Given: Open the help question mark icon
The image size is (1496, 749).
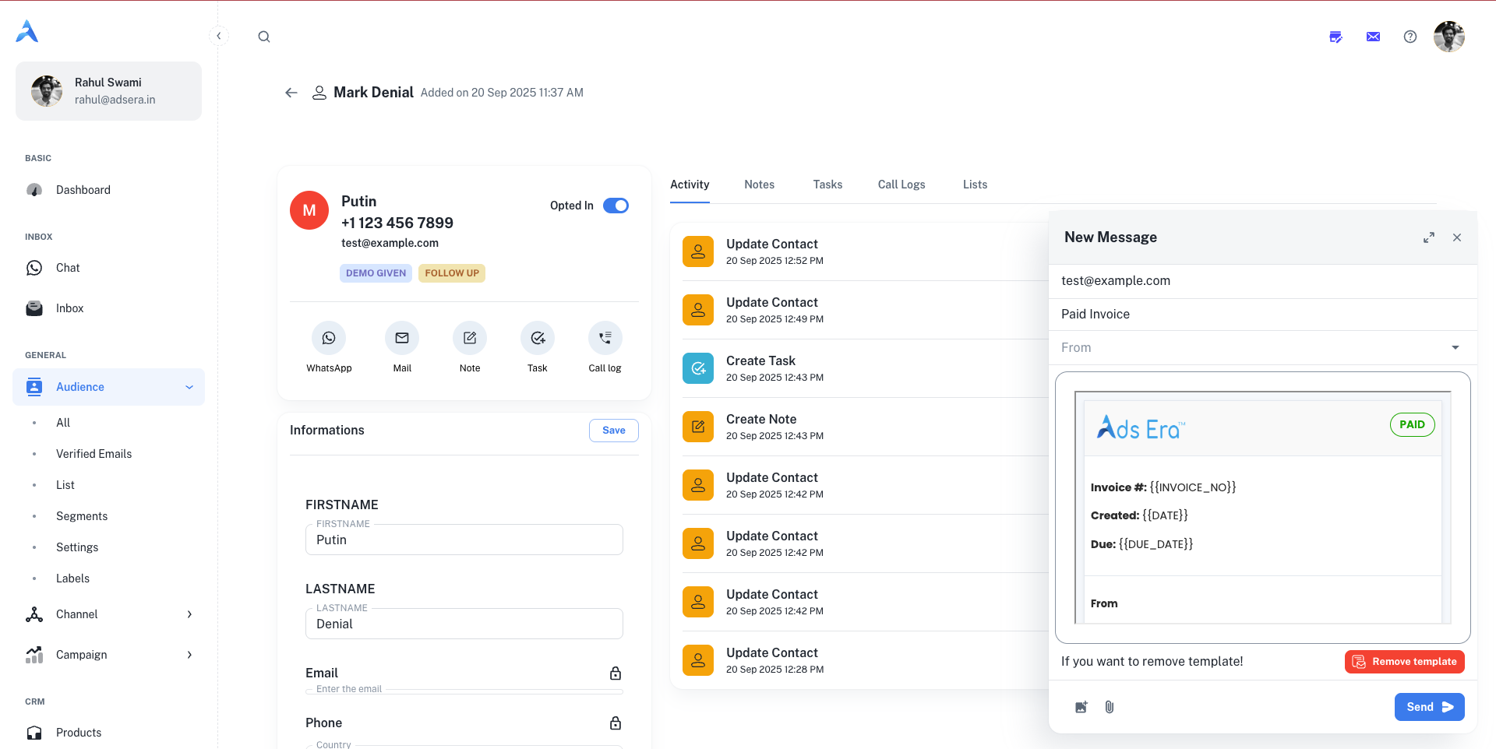Looking at the screenshot, I should click(x=1410, y=37).
